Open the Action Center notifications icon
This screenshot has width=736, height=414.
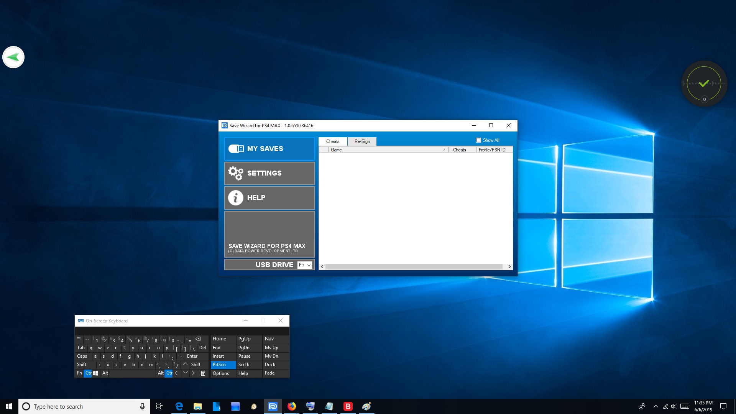723,406
